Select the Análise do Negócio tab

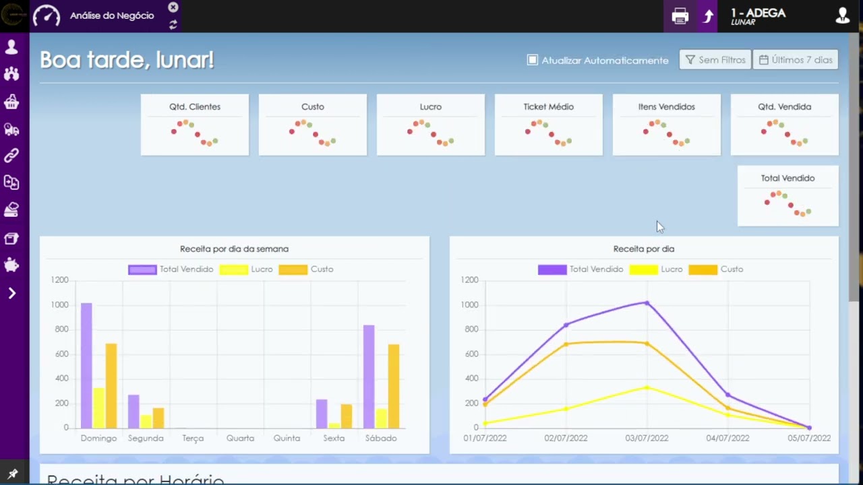click(112, 15)
